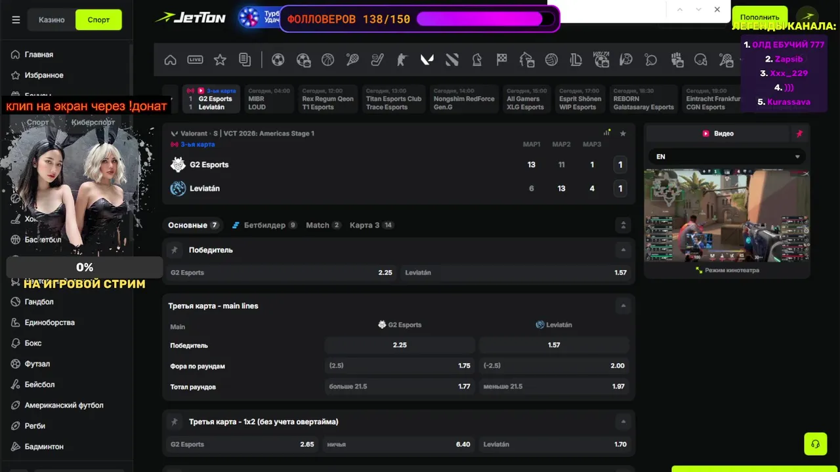Switch to Казино tab
840x472 pixels.
tap(52, 20)
